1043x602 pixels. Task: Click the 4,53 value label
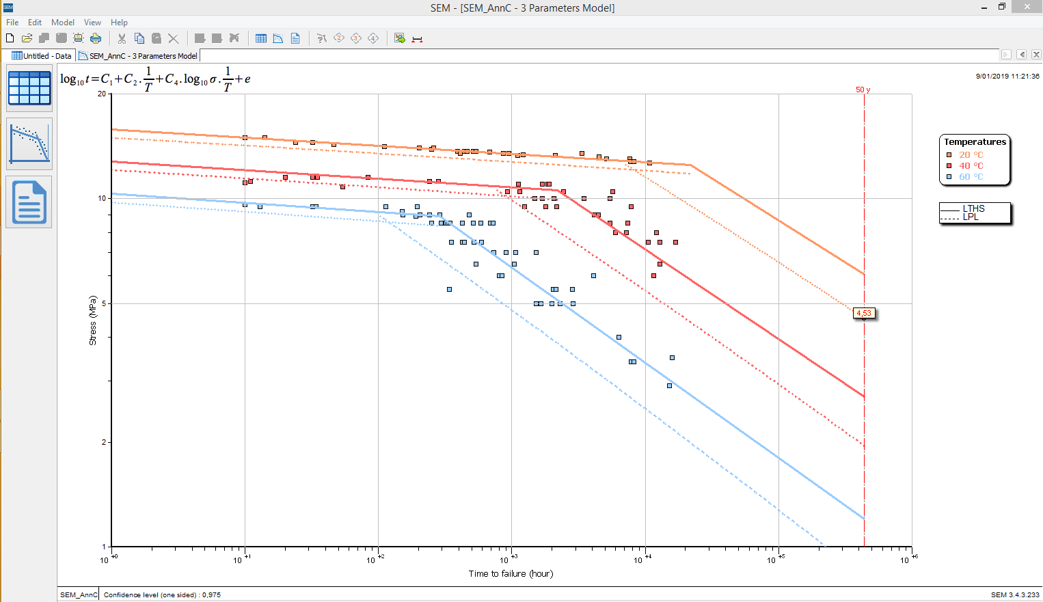[x=864, y=314]
